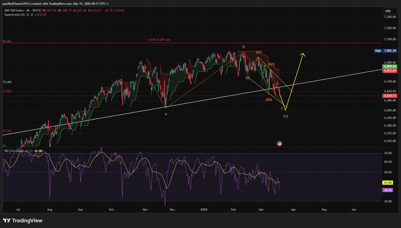Viewport: 401px width, 228px height.
Task: Click the 70.00 RSI axis label
Action: 388,153
